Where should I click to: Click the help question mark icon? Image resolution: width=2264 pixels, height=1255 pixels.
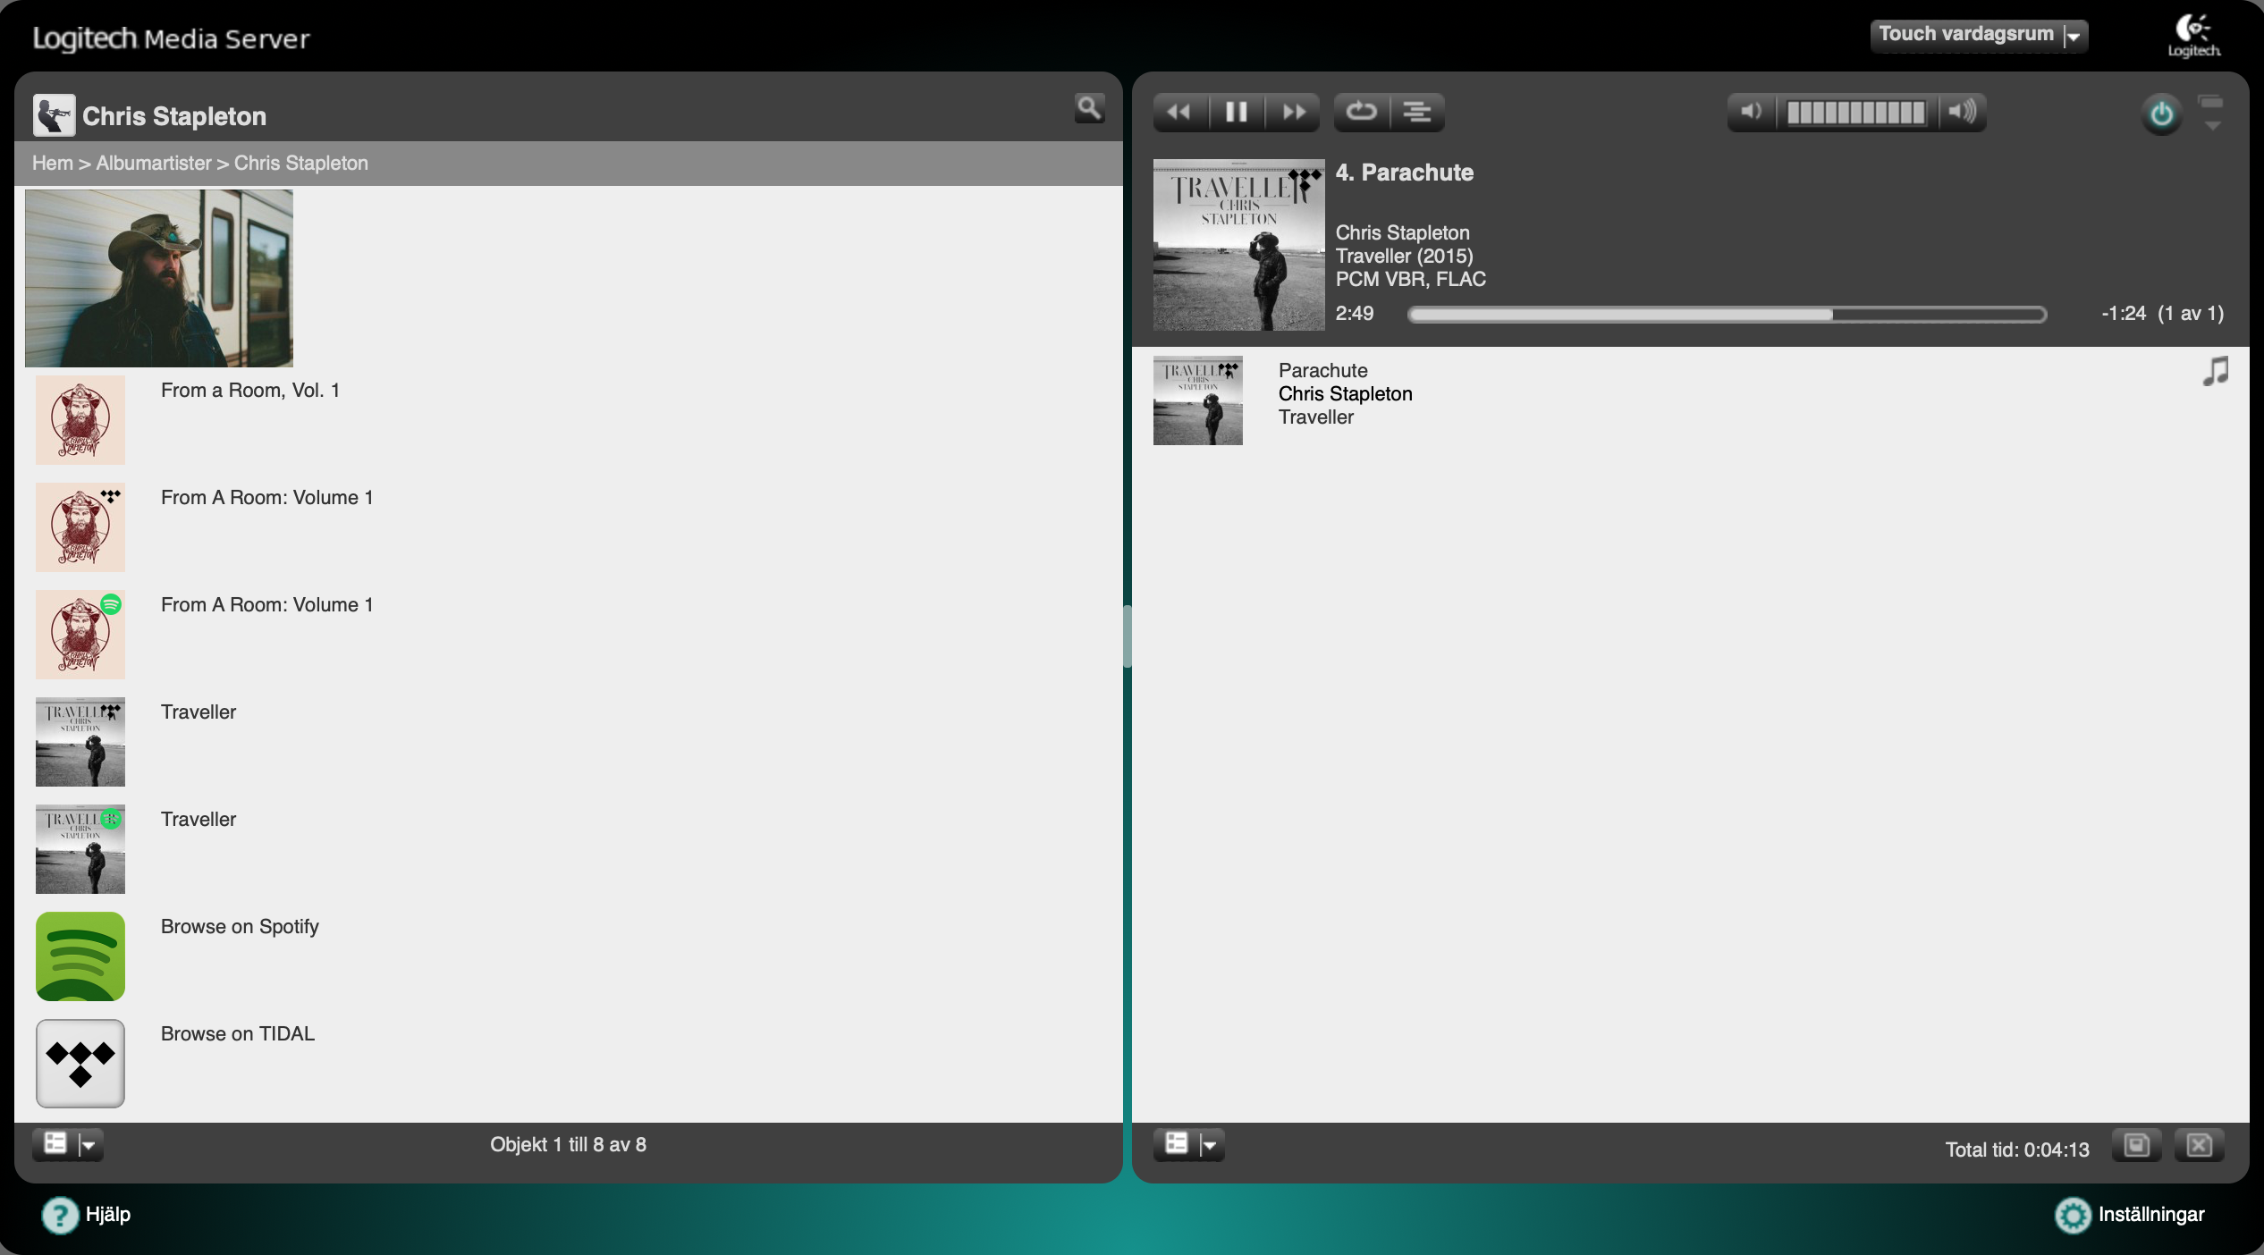tap(60, 1215)
